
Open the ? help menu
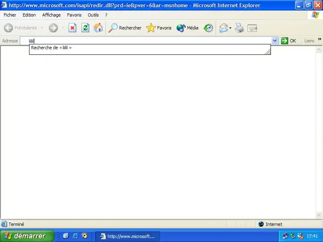point(106,15)
